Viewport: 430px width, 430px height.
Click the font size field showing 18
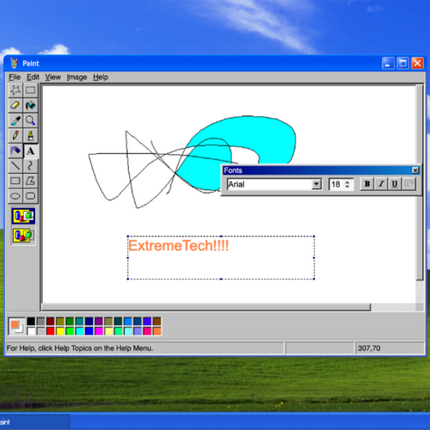[x=336, y=184]
